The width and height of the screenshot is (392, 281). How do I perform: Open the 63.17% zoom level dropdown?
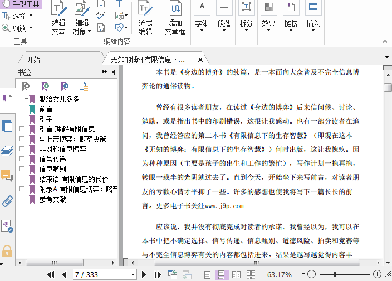(x=303, y=274)
